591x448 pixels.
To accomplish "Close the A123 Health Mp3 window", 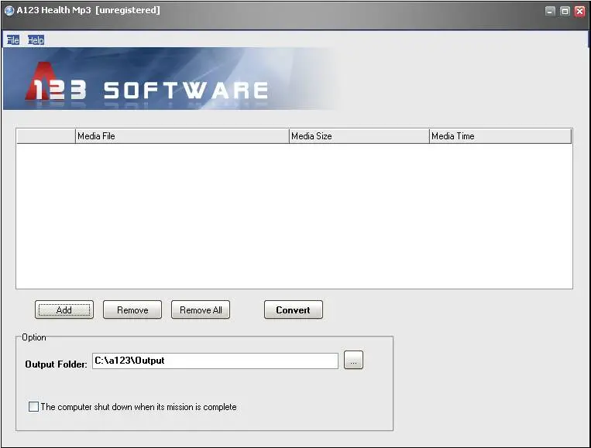I will (x=579, y=11).
